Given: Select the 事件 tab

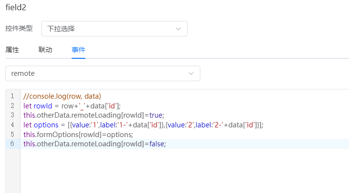Looking at the screenshot, I should pyautogui.click(x=78, y=50).
